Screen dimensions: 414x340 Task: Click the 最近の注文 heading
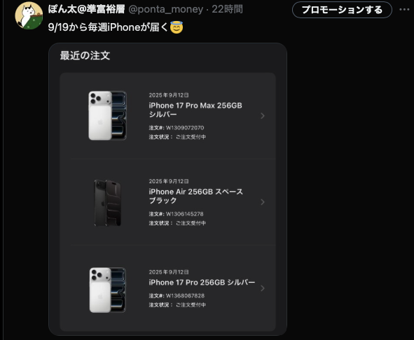tap(85, 56)
